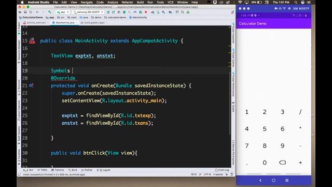The width and height of the screenshot is (332, 187).
Task: Open the File menu
Action: click(56, 2)
